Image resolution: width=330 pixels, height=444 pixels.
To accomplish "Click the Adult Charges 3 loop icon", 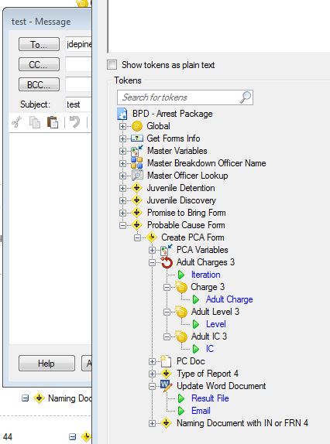I will (167, 262).
